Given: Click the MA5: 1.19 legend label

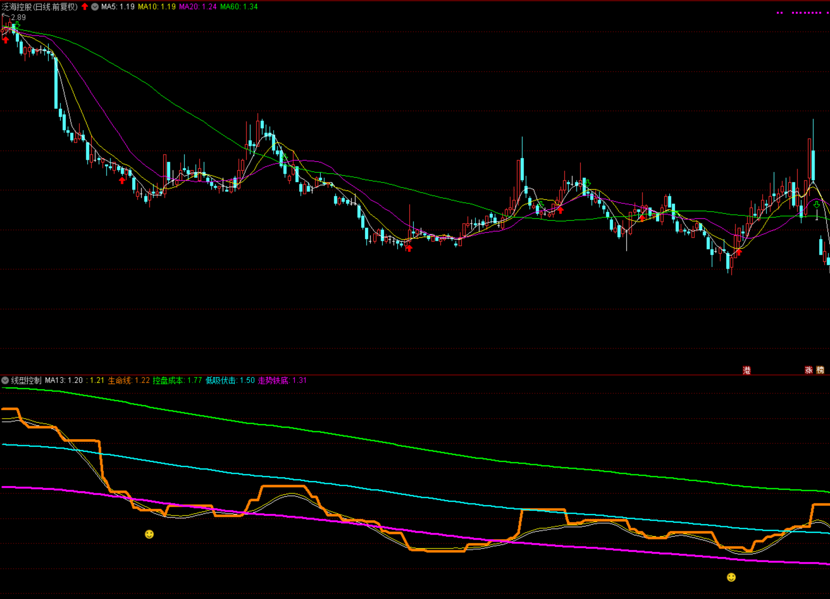Looking at the screenshot, I should point(118,7).
